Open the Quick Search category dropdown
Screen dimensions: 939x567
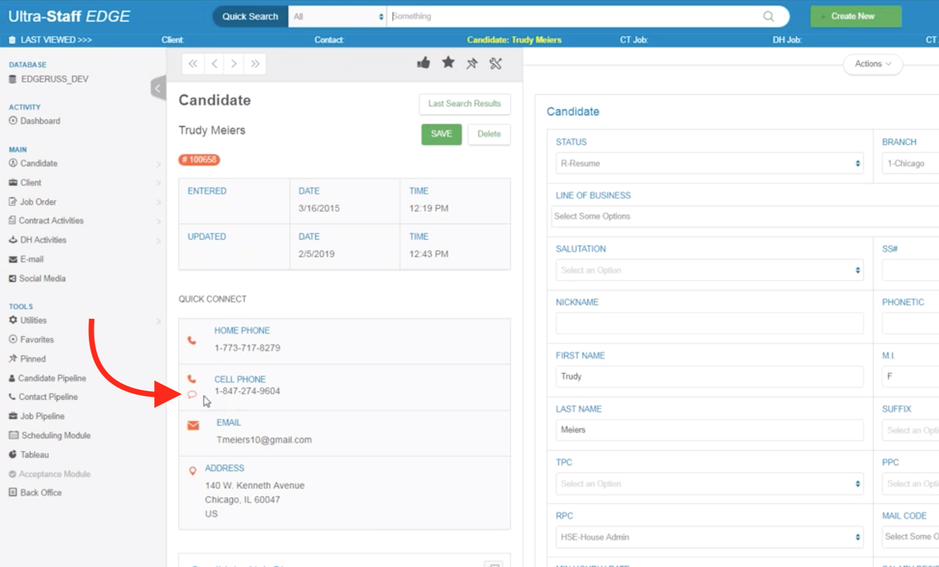(337, 17)
